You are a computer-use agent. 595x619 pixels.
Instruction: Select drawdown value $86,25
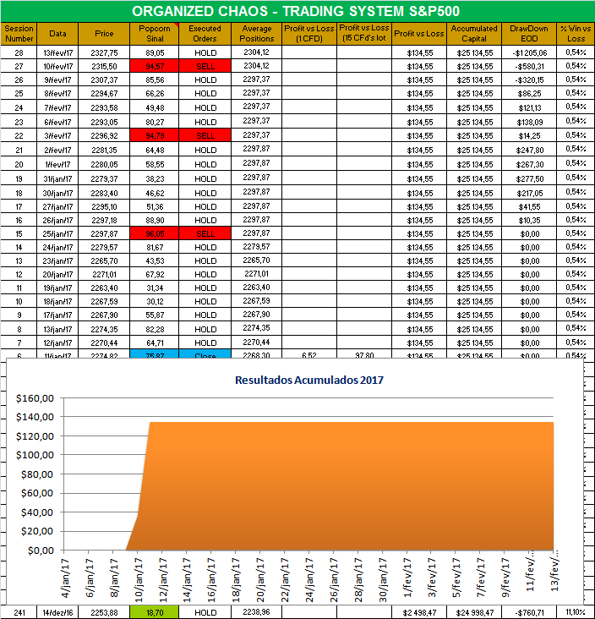(x=529, y=94)
